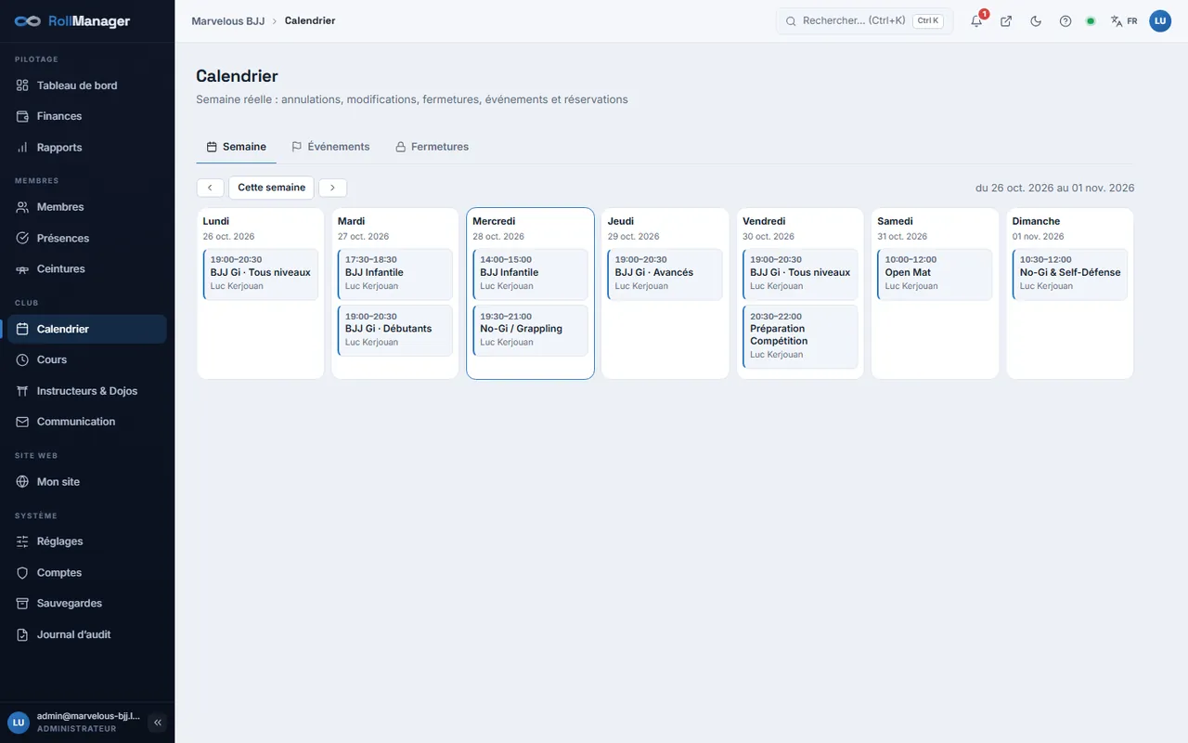Screen dimensions: 1188x743
Task: Toggle dark mode with the moon icon
Action: click(1036, 21)
